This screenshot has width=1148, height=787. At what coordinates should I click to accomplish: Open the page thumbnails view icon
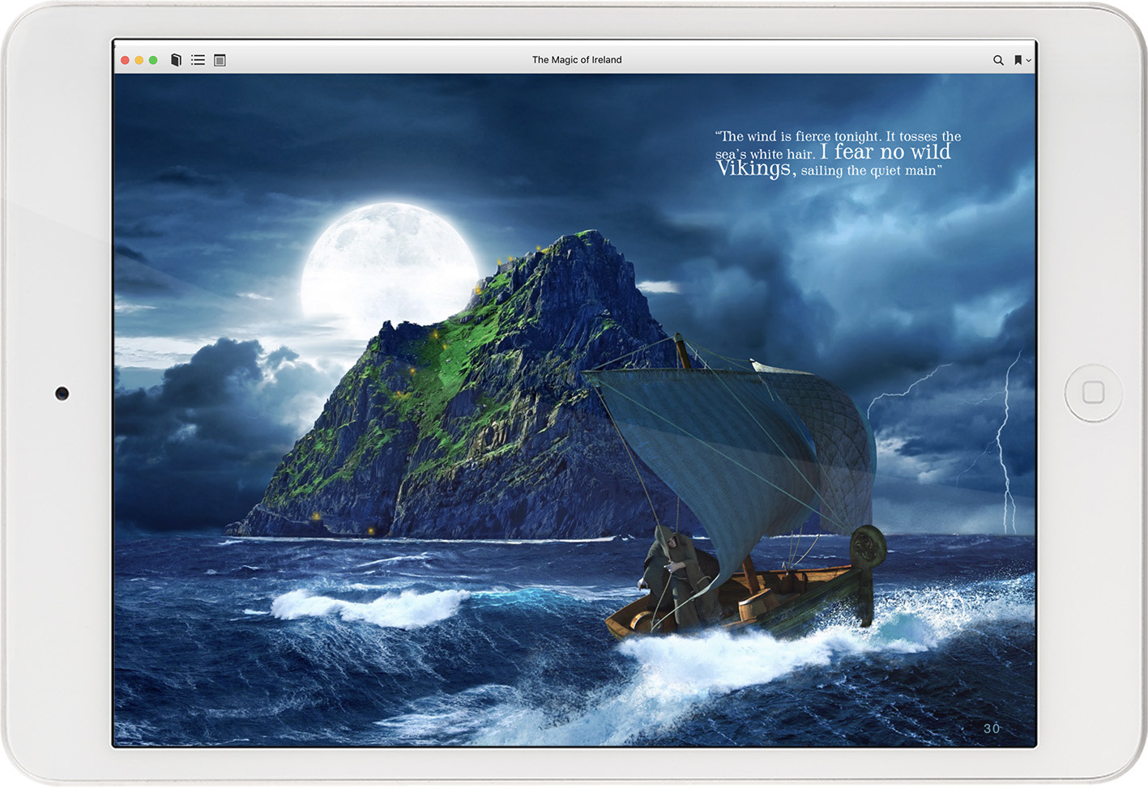(220, 60)
